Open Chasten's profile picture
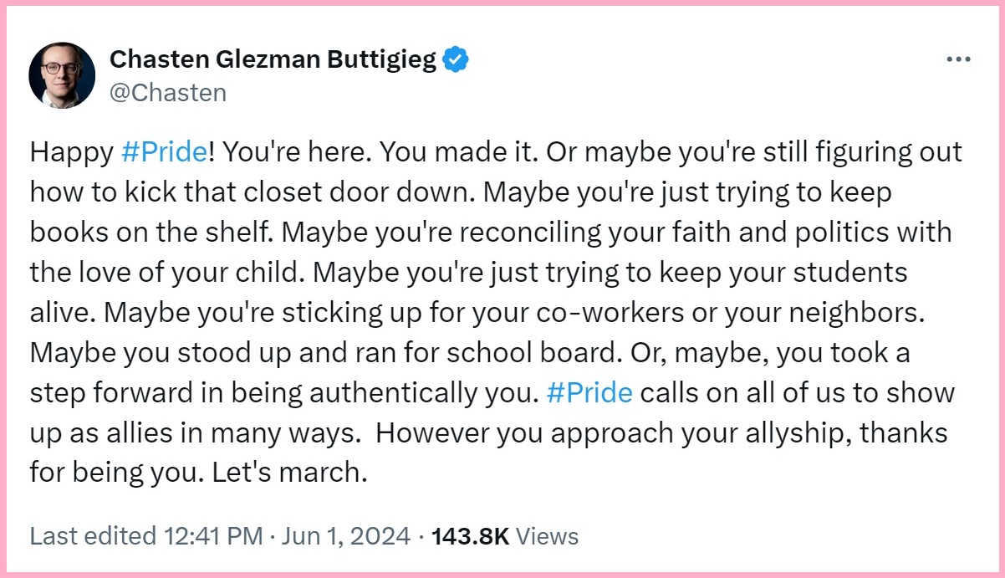Screen dimensions: 1005x578 click(x=62, y=74)
